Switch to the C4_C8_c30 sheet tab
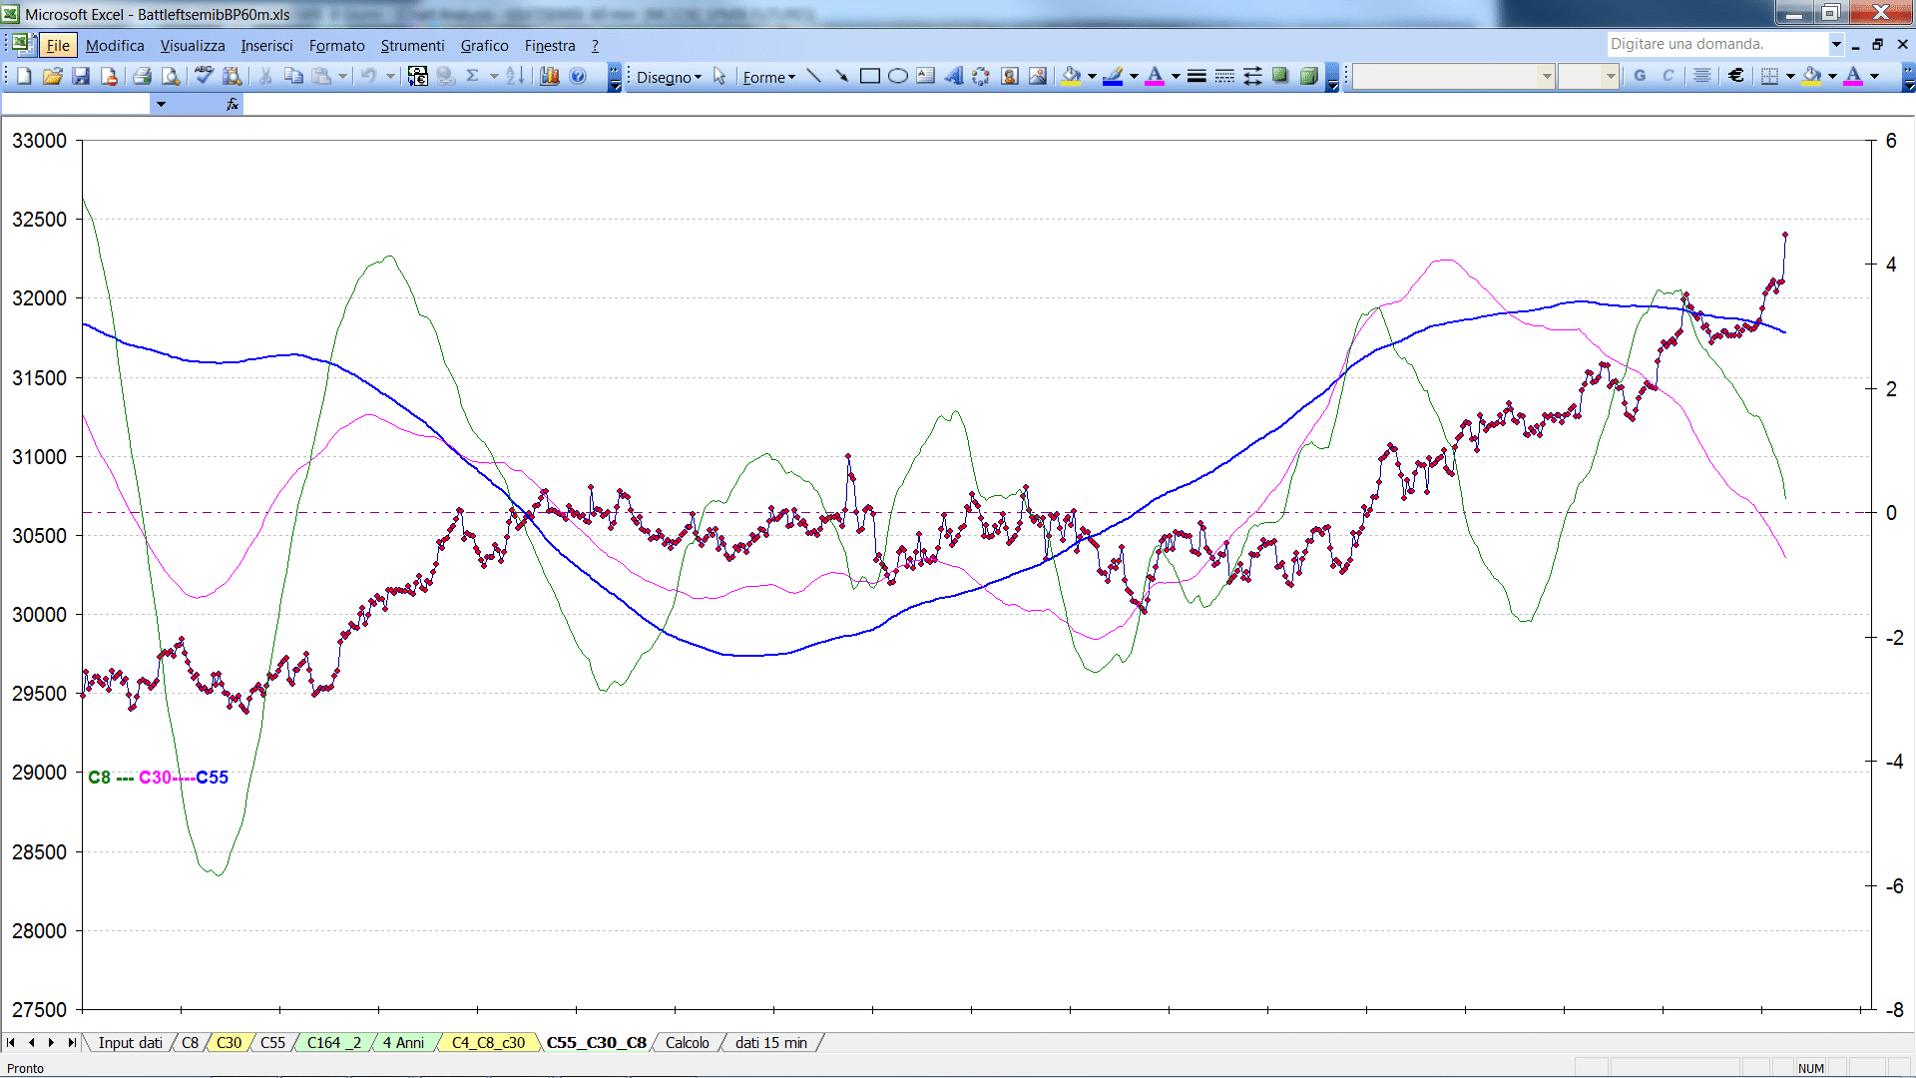Image resolution: width=1916 pixels, height=1078 pixels. (x=488, y=1043)
